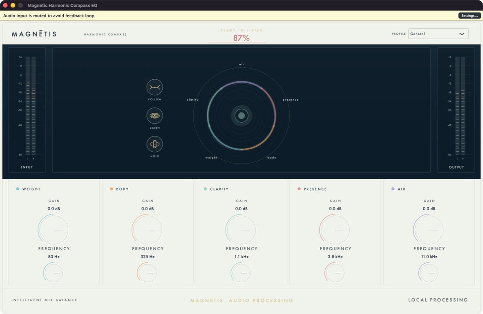Click the Local Processing label

coord(438,300)
